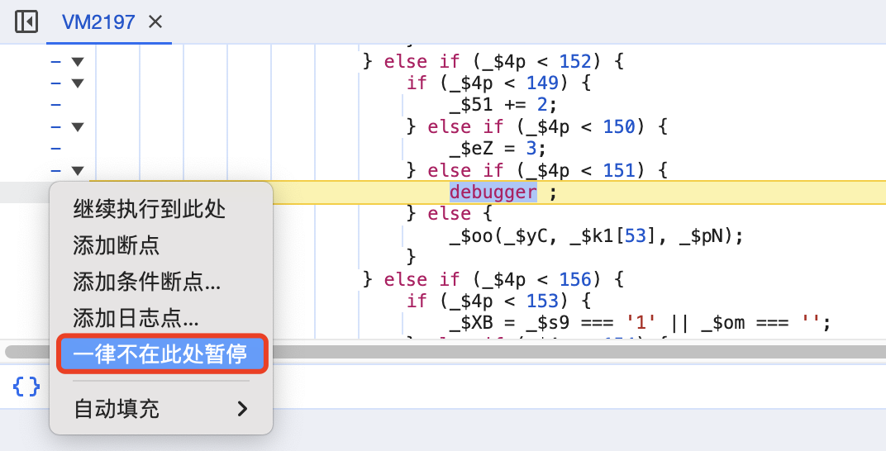
Task: Click the horizontal scrollbar under the code
Action: pyautogui.click(x=579, y=351)
